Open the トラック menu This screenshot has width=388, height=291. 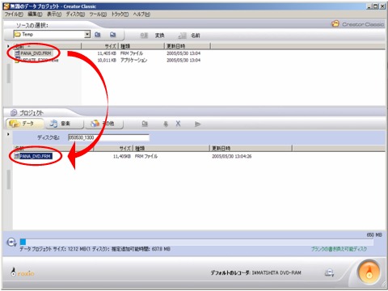(x=120, y=15)
